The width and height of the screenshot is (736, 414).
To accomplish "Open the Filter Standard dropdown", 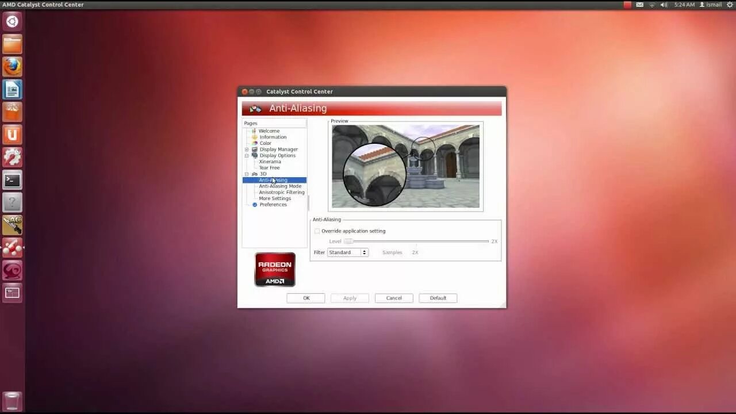I will coord(347,252).
